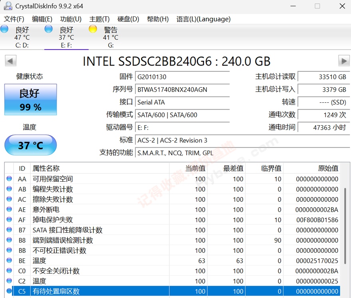Screen dimensions: 351x298
Task: Switch to 良好 47 °C C: D: disk tab
Action: [22, 37]
